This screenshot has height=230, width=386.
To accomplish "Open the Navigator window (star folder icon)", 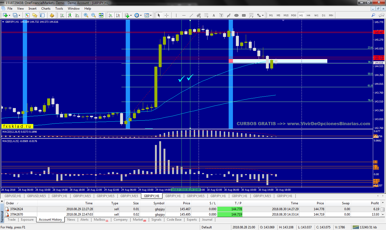I will click(35, 15).
